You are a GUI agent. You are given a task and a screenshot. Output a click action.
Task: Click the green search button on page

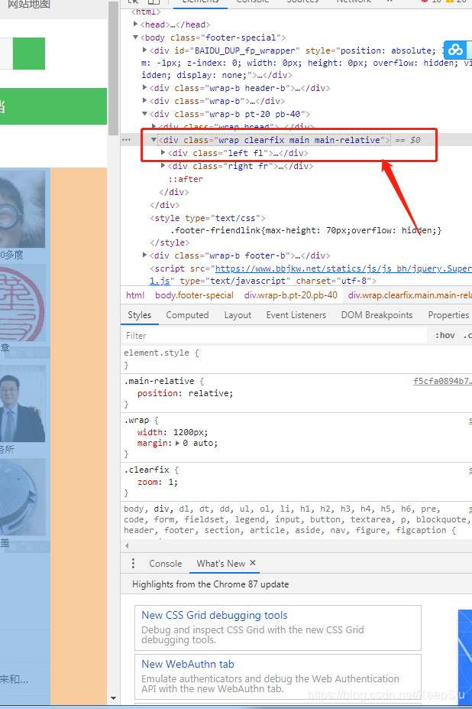[29, 54]
